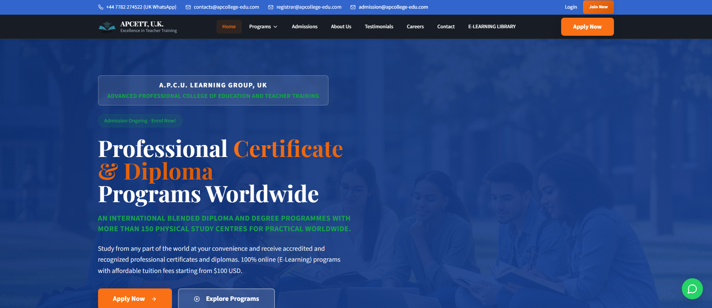
Task: Click the Login link
Action: (571, 7)
